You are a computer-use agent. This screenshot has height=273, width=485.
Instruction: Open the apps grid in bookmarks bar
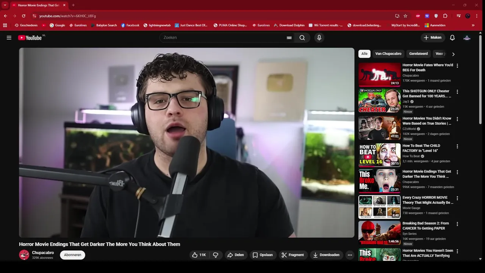5,25
